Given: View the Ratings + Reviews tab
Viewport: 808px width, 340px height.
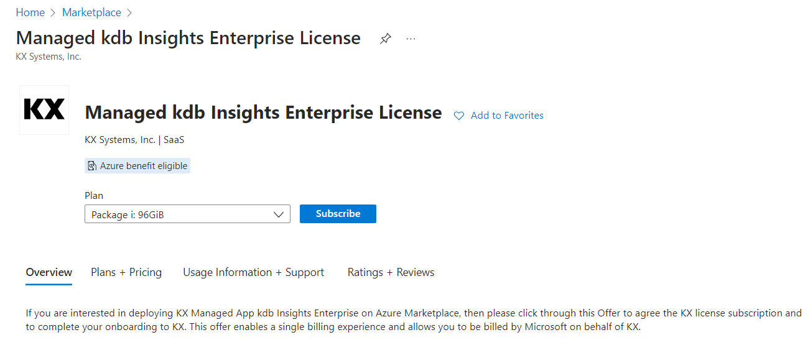Looking at the screenshot, I should tap(391, 272).
